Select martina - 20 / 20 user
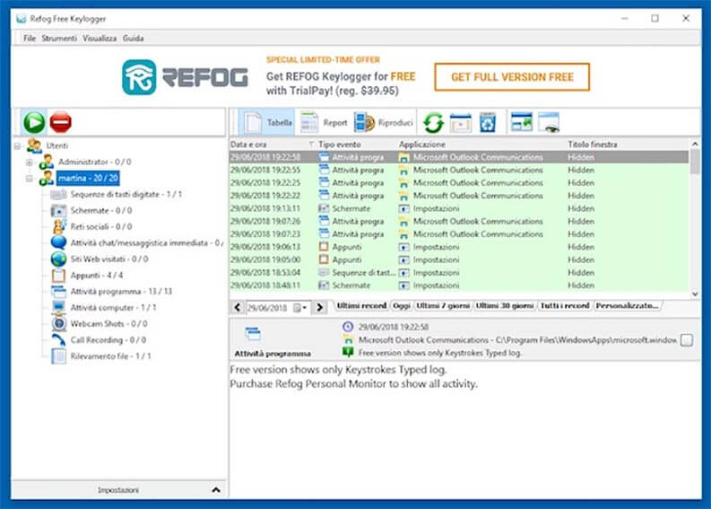 89,178
